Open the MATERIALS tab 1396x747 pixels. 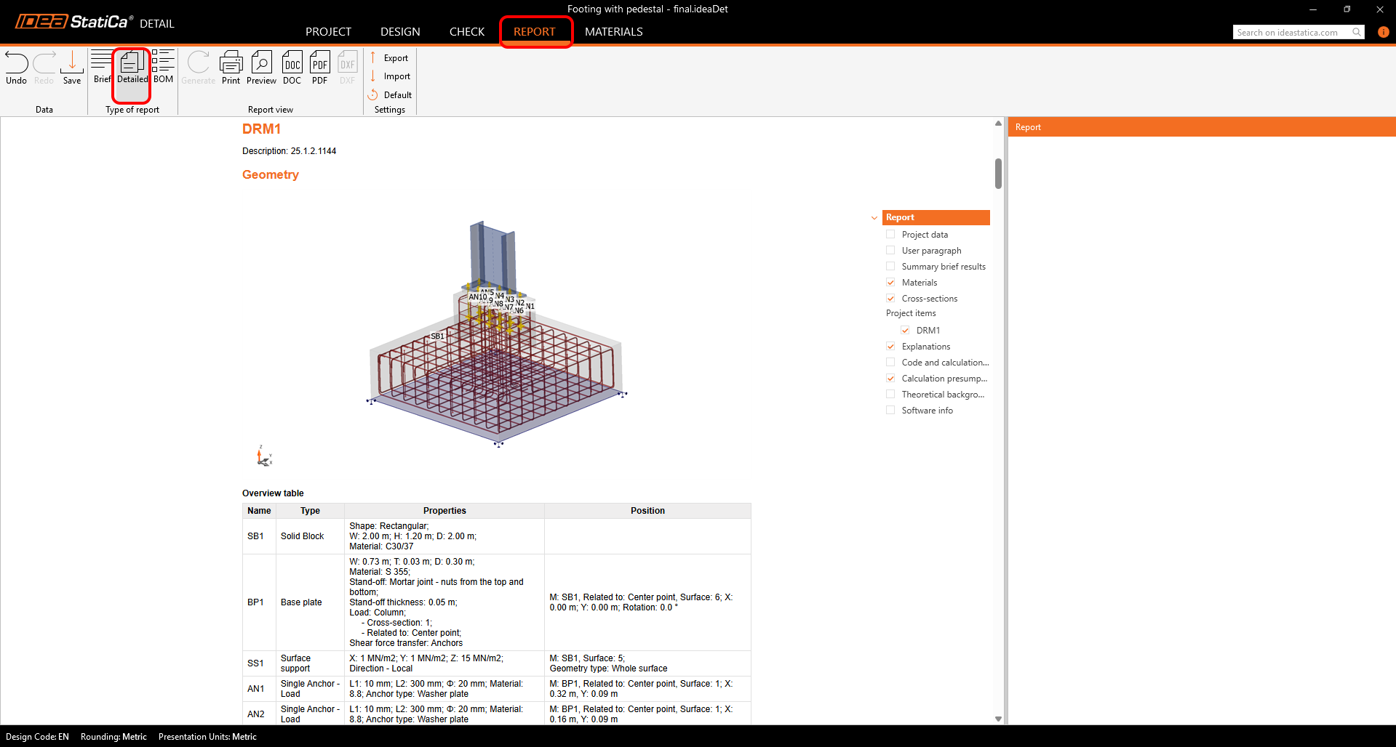(613, 32)
